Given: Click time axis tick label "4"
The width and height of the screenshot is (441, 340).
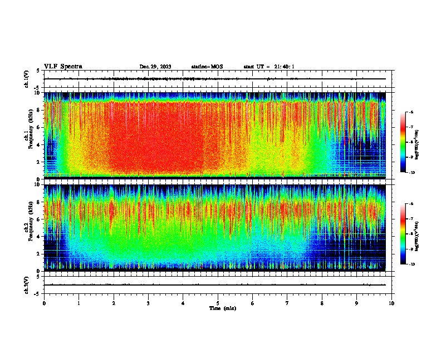Looking at the screenshot, I should 183,303.
